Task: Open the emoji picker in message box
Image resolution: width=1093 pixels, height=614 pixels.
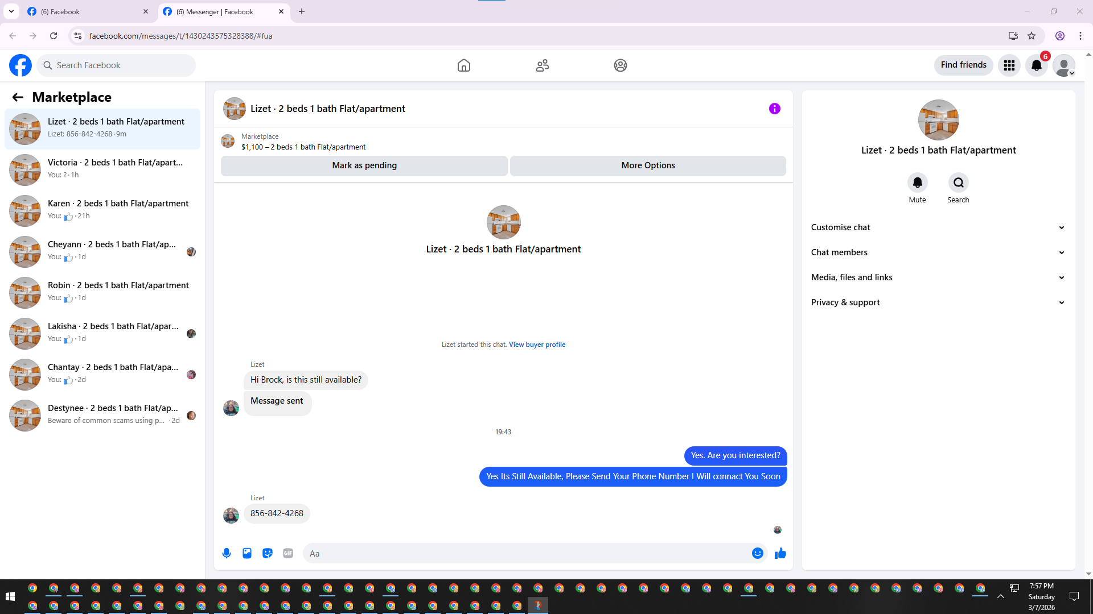Action: tap(758, 553)
